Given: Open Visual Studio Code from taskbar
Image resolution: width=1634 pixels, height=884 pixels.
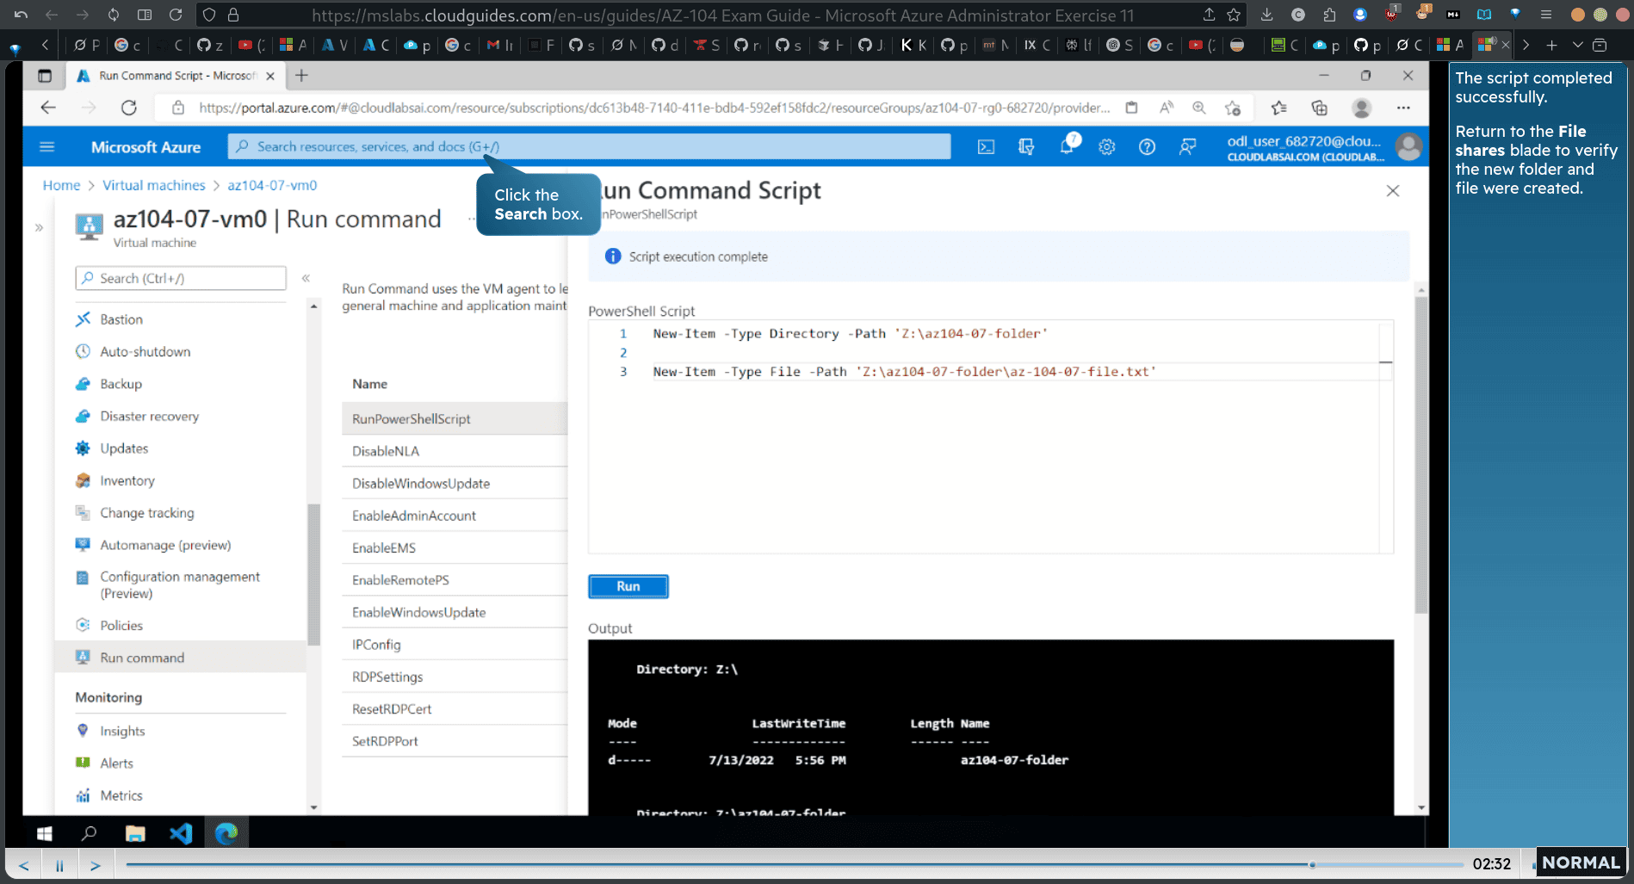Looking at the screenshot, I should 181,833.
